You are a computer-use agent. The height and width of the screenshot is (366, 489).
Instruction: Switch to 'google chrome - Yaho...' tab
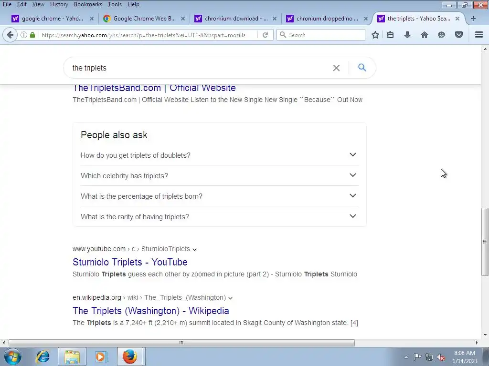point(53,19)
